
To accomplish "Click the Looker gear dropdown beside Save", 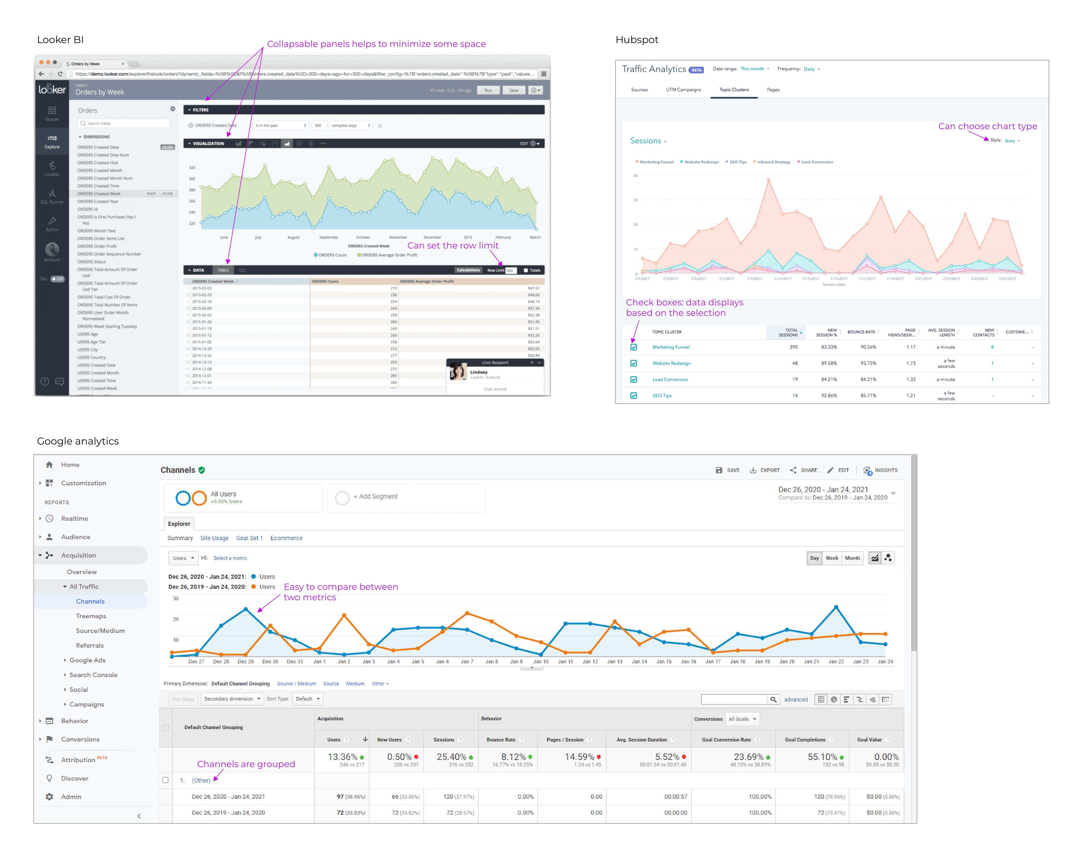I will tap(535, 90).
